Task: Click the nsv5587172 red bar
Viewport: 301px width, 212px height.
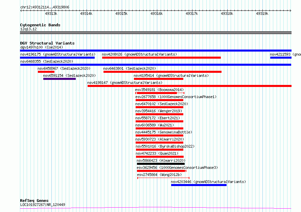Action: tap(159, 121)
